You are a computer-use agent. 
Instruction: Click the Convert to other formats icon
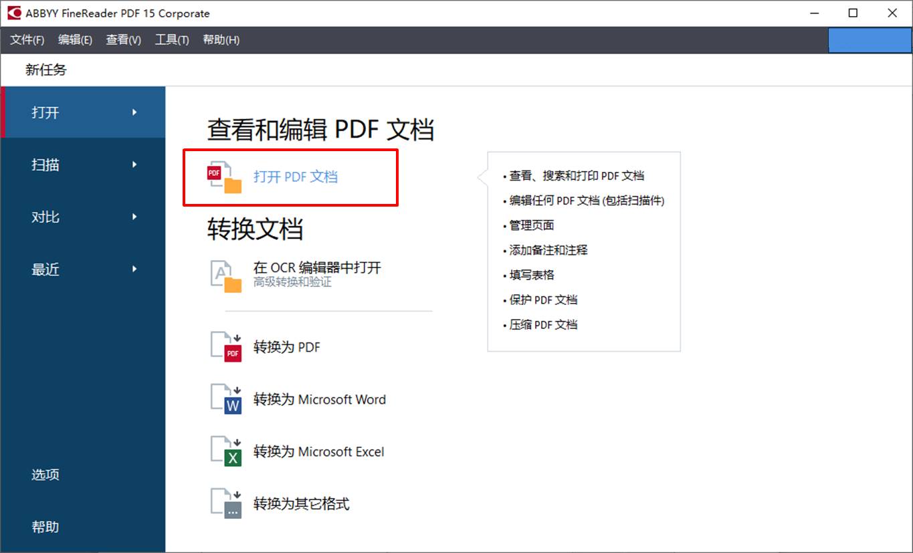coord(226,504)
